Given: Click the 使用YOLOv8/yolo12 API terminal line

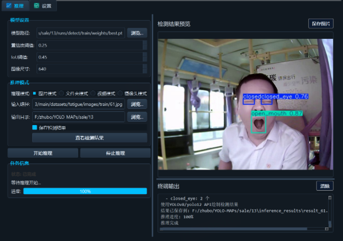Looking at the screenshot, I should (199, 205).
